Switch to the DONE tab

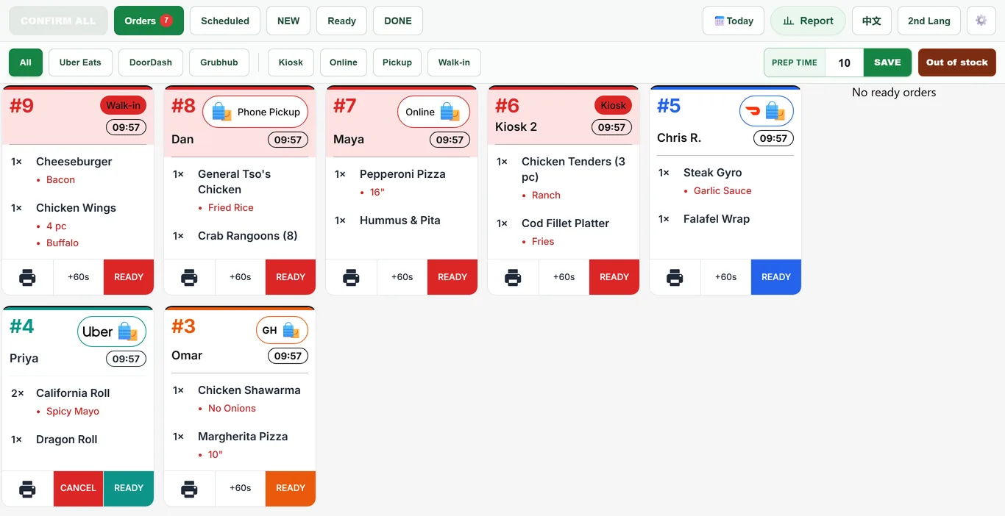pos(398,21)
